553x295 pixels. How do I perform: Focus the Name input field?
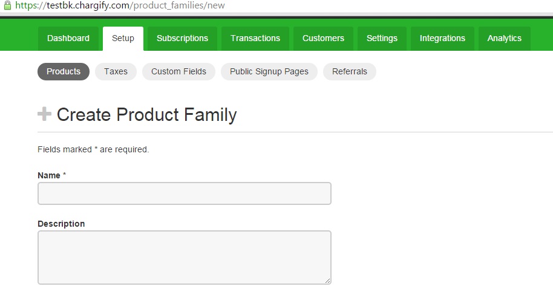185,193
